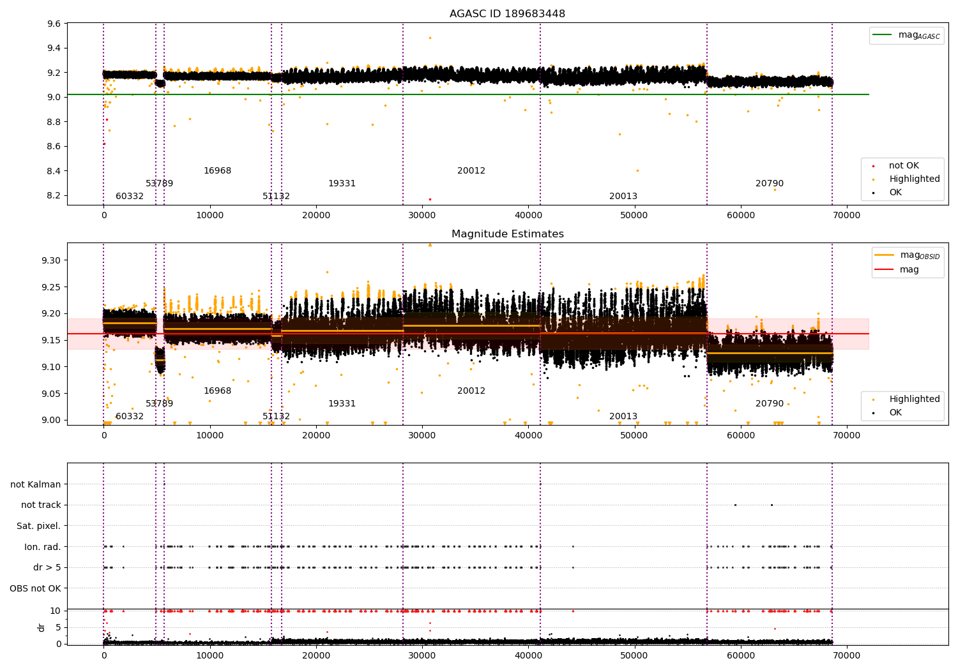Click the 50000 x-tick label in bottom plot
The height and width of the screenshot is (670, 958).
click(634, 655)
